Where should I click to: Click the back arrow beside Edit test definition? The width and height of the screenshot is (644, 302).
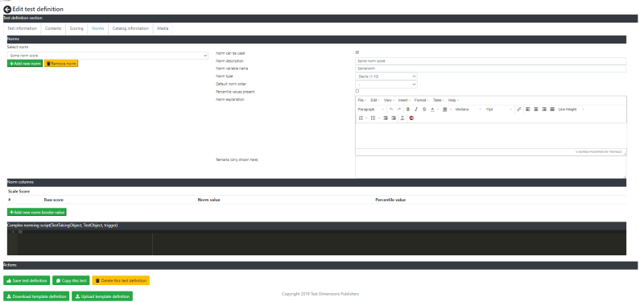(x=7, y=9)
